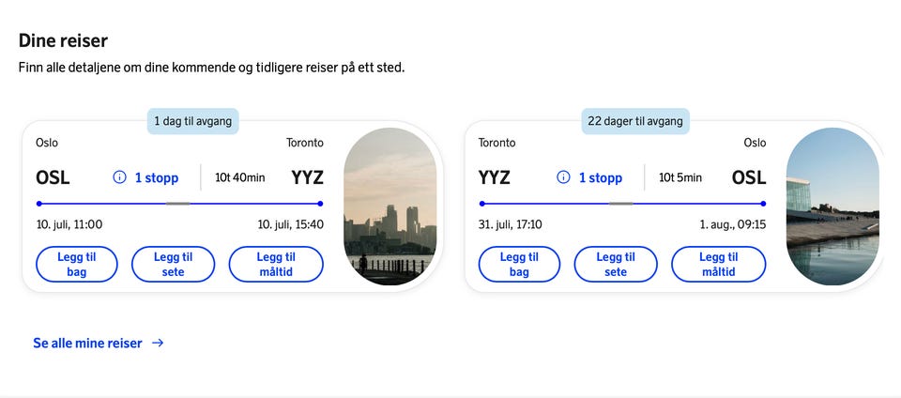Open 1 stopp details for YYZ to OSL

point(600,178)
